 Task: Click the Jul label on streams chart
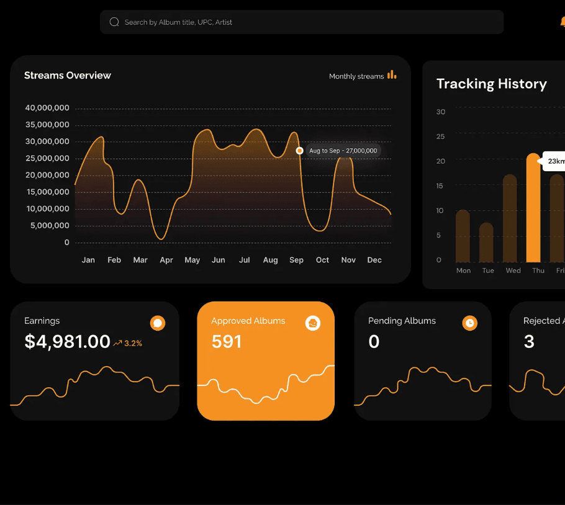pyautogui.click(x=244, y=260)
